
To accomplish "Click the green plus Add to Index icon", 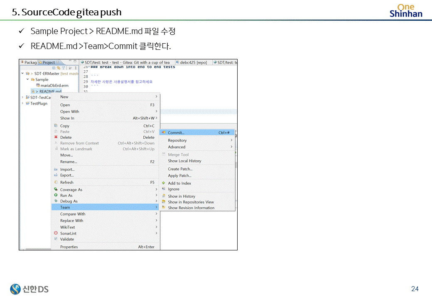I will pyautogui.click(x=164, y=183).
